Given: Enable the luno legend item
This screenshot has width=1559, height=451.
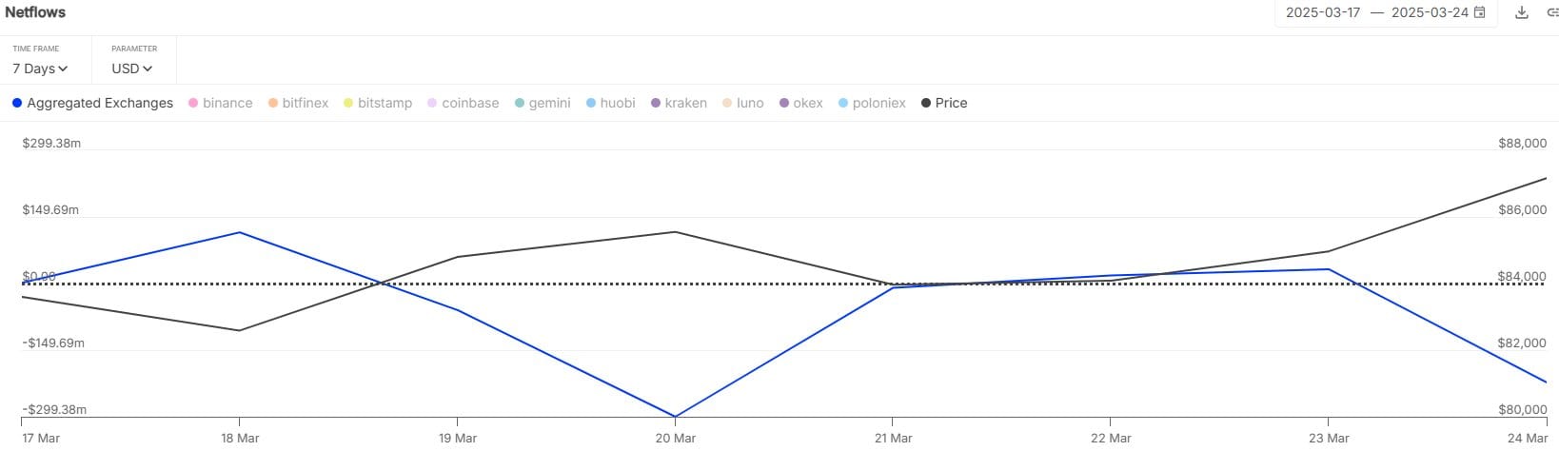Looking at the screenshot, I should [743, 103].
